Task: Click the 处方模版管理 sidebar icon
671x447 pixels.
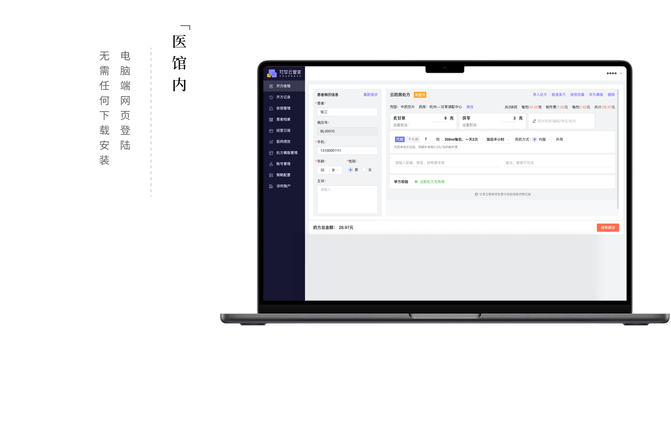Action: pos(271,153)
